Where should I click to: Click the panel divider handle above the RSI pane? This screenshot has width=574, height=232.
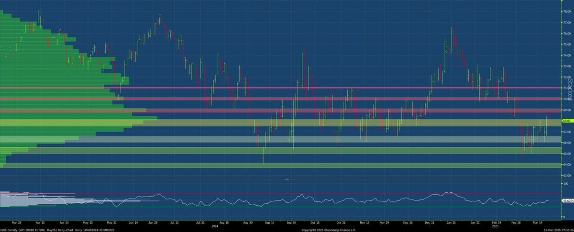click(287, 179)
